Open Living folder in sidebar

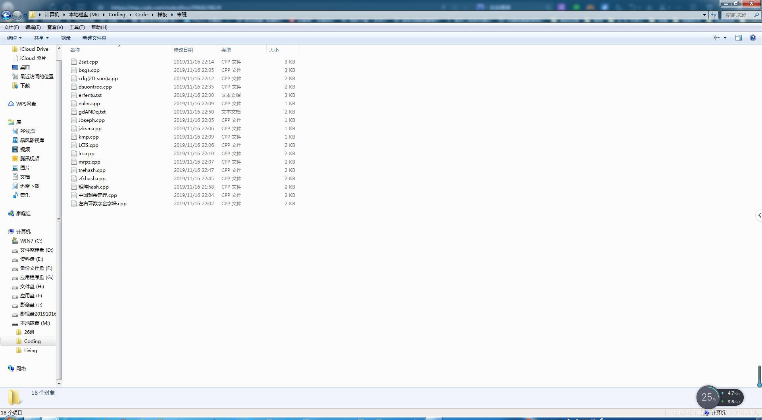(30, 350)
